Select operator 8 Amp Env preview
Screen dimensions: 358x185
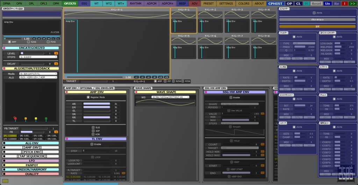[x=264, y=52]
